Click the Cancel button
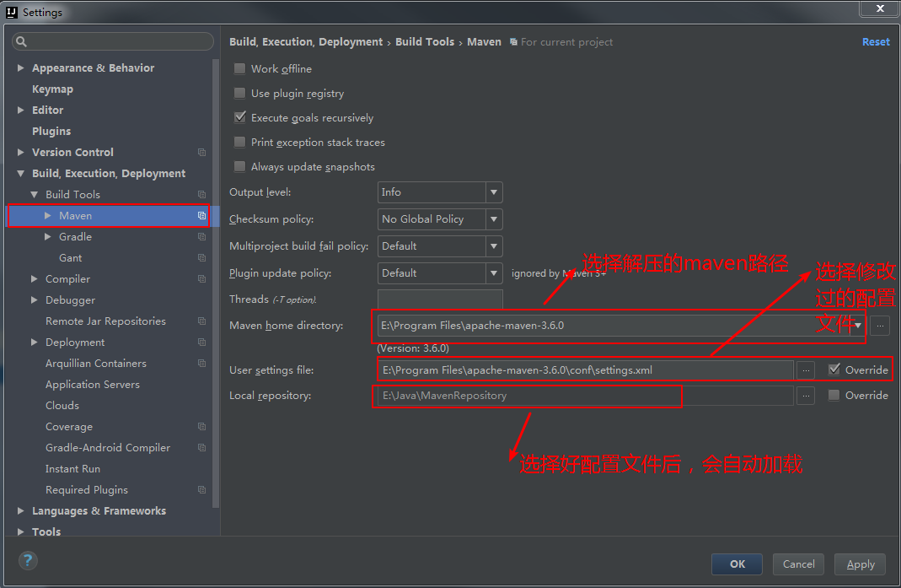Screen dimensions: 901x588 pos(799,564)
